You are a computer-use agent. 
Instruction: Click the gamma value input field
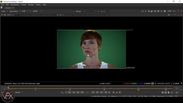pyautogui.click(x=62, y=15)
